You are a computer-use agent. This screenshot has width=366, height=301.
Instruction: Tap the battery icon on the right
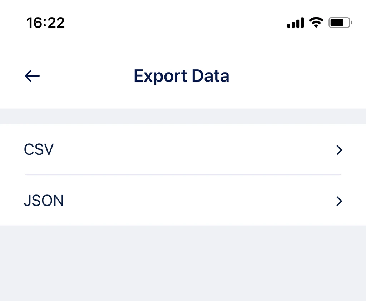pos(339,22)
